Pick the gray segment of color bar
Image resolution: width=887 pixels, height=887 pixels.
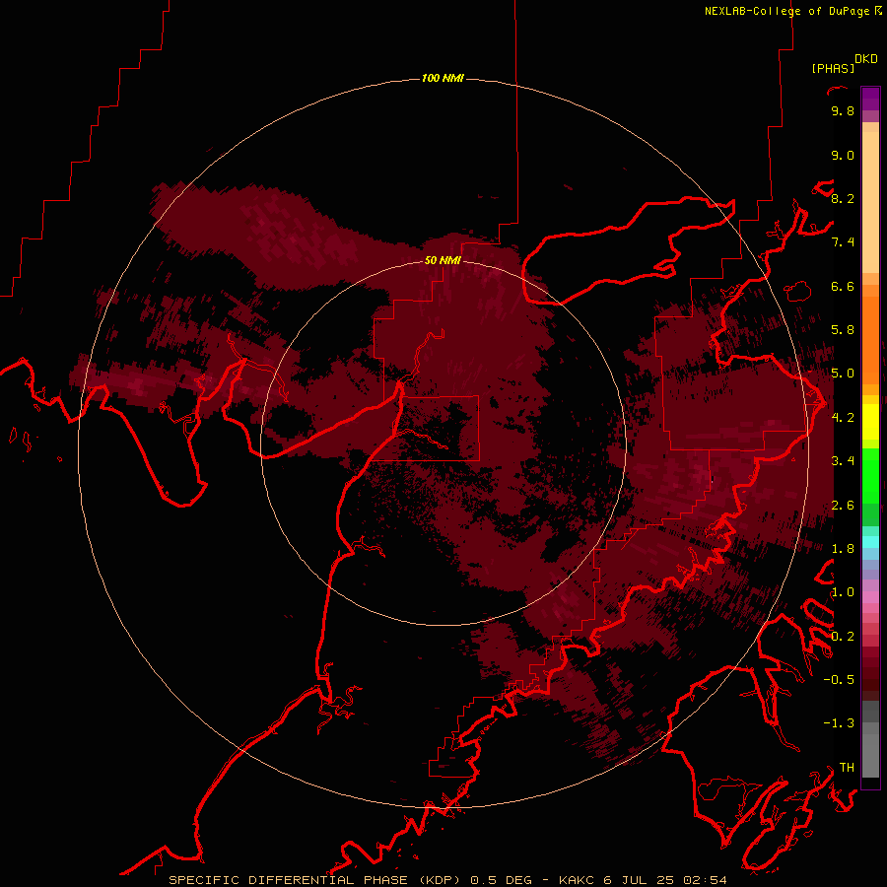pyautogui.click(x=870, y=740)
